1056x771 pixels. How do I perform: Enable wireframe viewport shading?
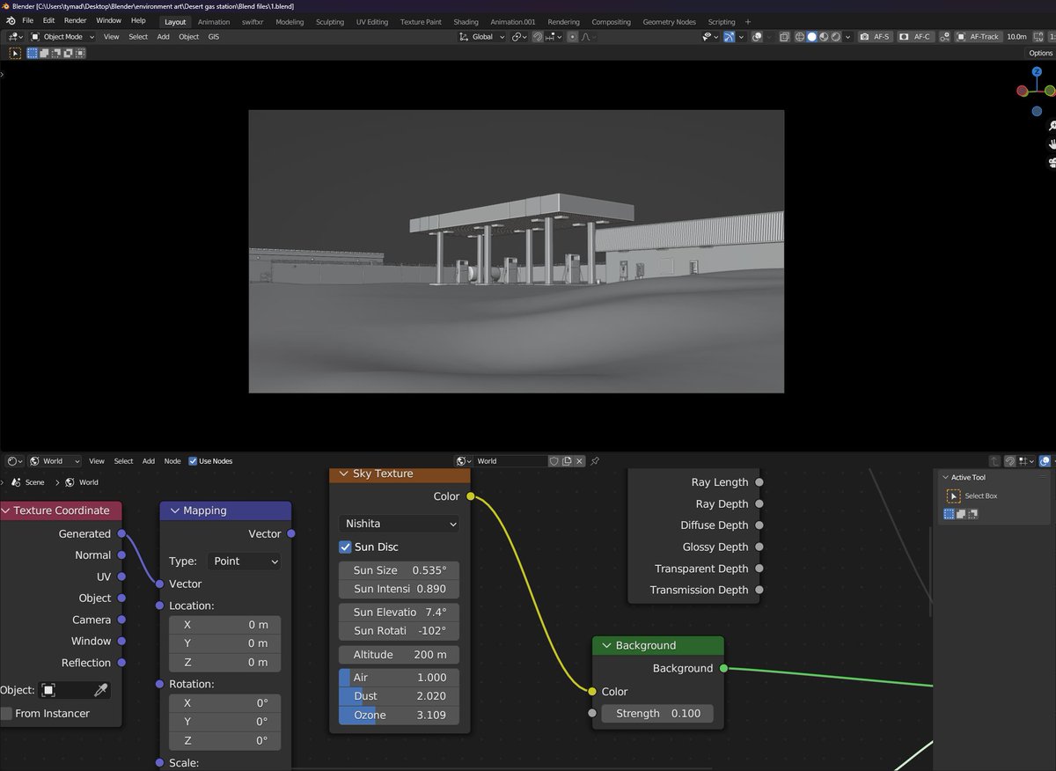click(x=799, y=37)
